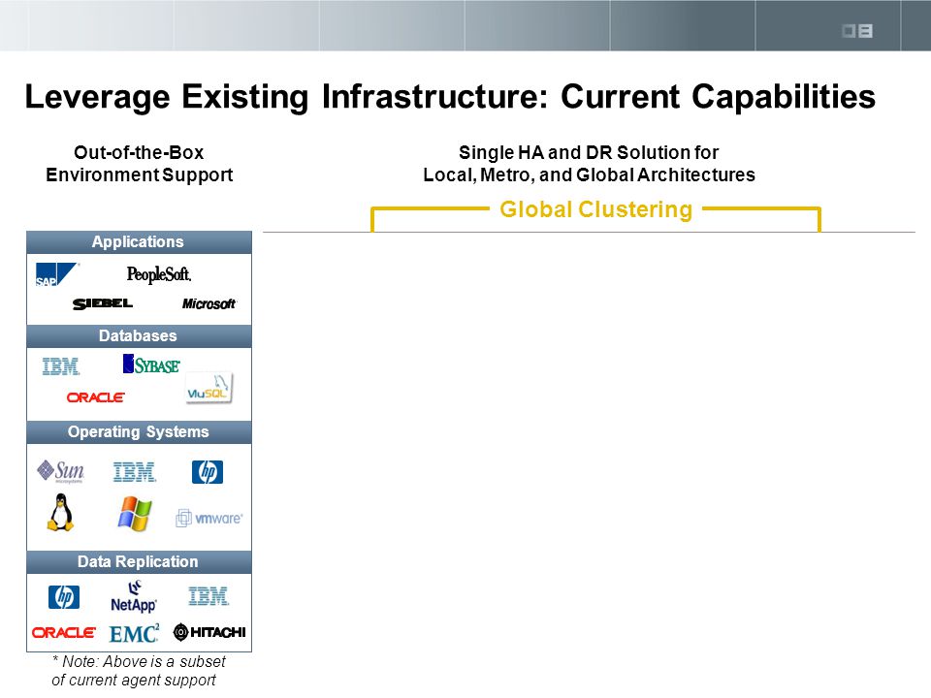Click the small squares icon in top banner
The height and width of the screenshot is (698, 931).
(857, 31)
